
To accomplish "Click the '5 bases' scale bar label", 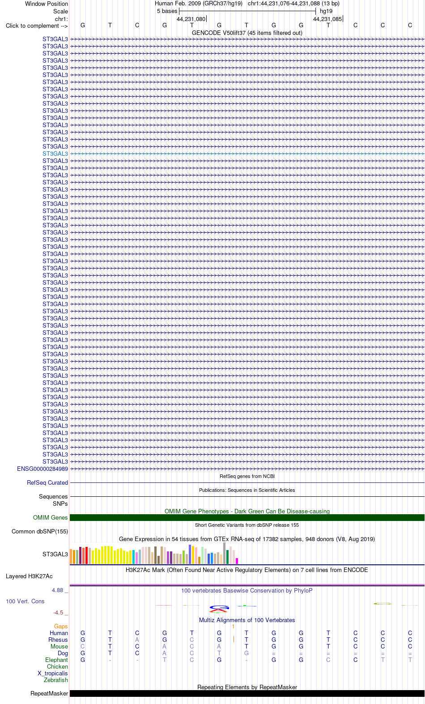I will pyautogui.click(x=167, y=11).
